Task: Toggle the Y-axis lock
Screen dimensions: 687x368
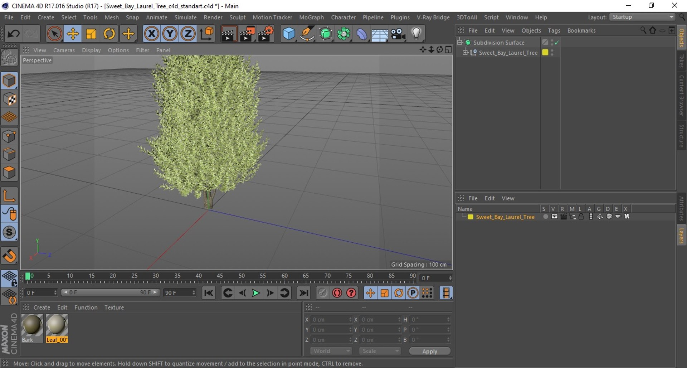Action: pos(170,34)
